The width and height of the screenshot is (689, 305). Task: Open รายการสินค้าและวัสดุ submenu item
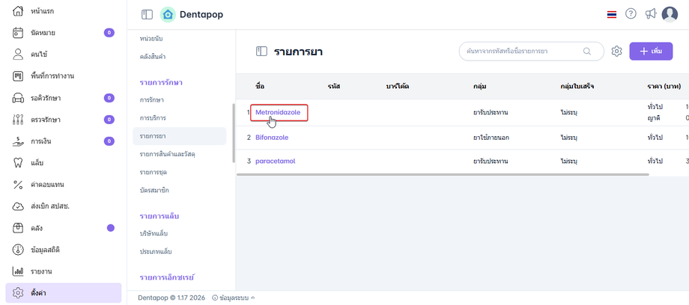click(172, 154)
